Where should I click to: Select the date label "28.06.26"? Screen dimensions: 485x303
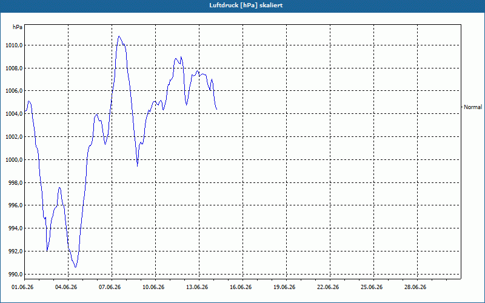[415, 287]
